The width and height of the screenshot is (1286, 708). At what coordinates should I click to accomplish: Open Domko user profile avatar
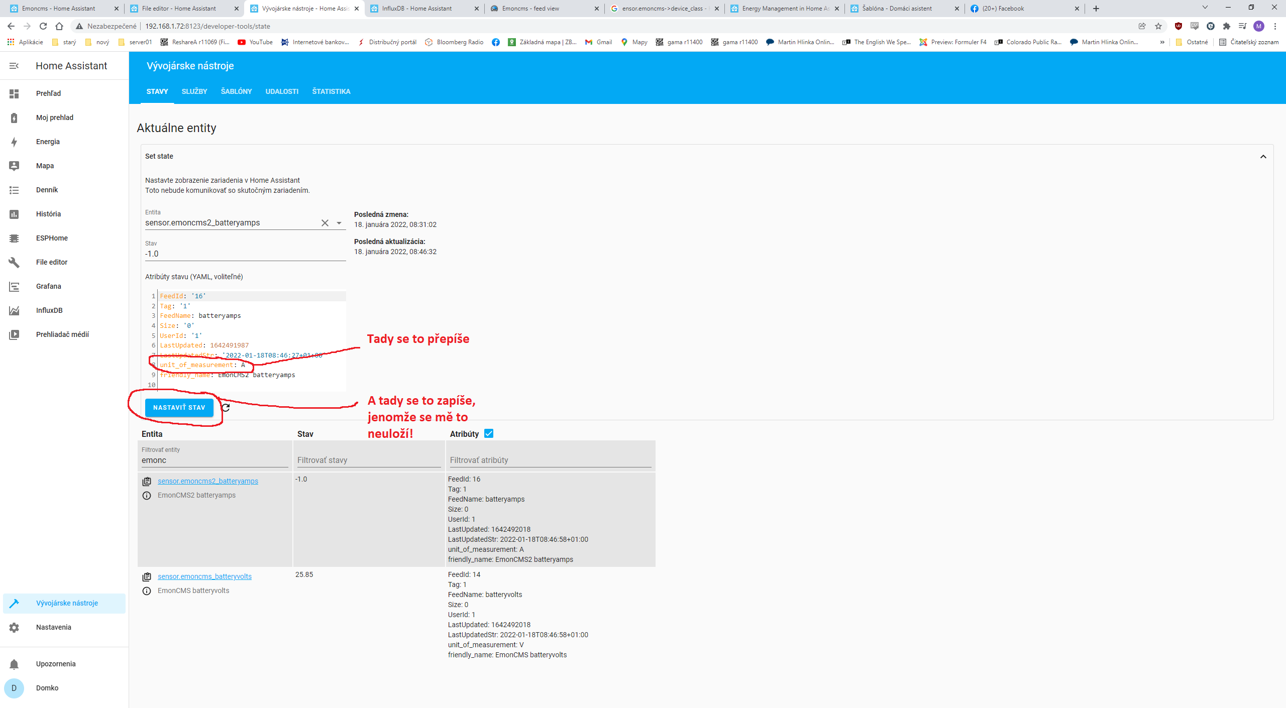click(14, 688)
